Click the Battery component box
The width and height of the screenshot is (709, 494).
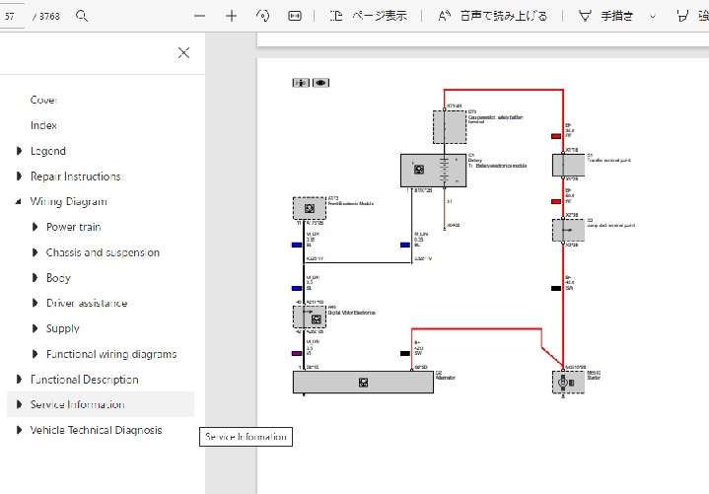(x=433, y=170)
